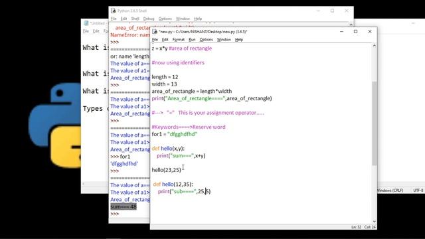Close the Python Shell window
The height and width of the screenshot is (239, 425).
pos(347,11)
